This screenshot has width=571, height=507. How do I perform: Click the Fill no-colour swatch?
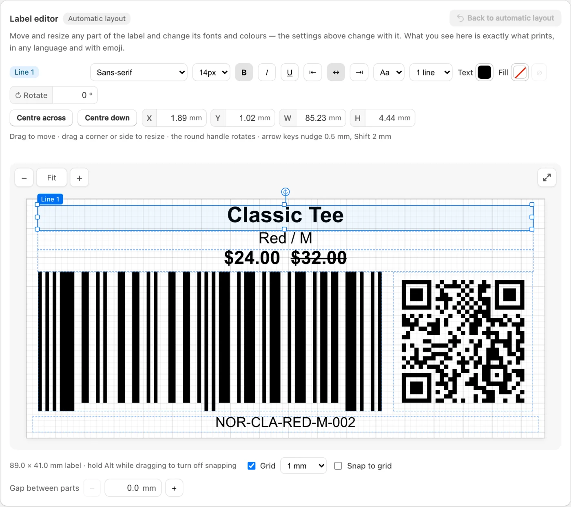point(520,73)
